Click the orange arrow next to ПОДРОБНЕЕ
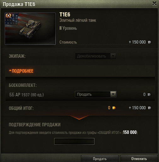This screenshot has height=162, width=159. pyautogui.click(x=10, y=71)
